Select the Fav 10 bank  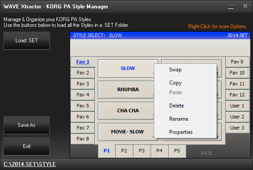pyautogui.click(x=237, y=73)
